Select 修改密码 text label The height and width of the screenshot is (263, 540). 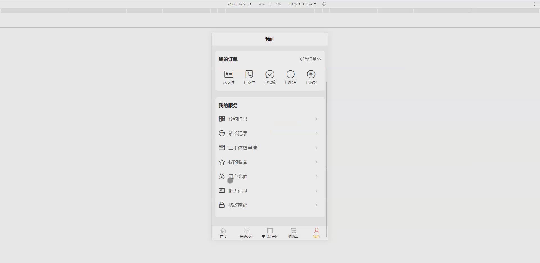tap(238, 205)
